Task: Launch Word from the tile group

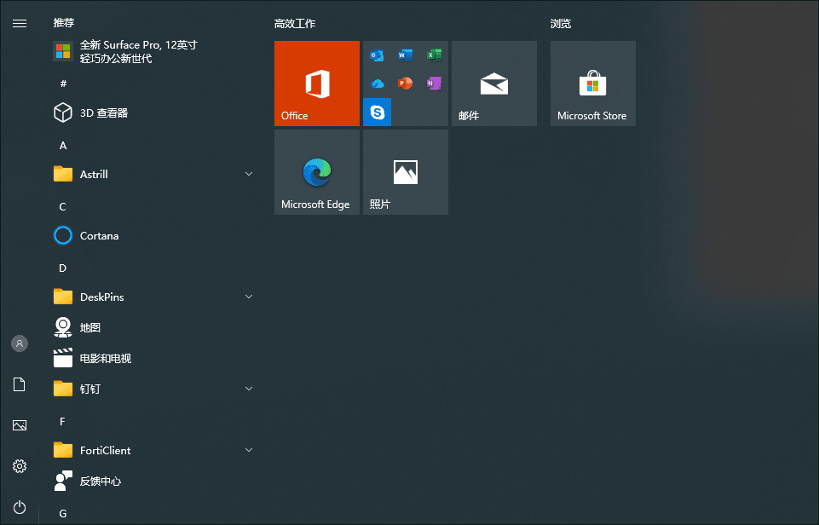Action: pyautogui.click(x=405, y=54)
